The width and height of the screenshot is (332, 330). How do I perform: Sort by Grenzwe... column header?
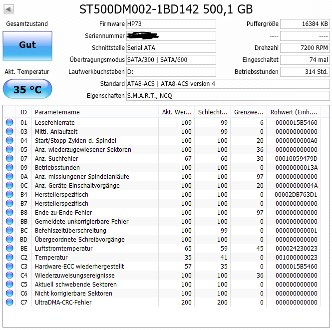point(248,112)
